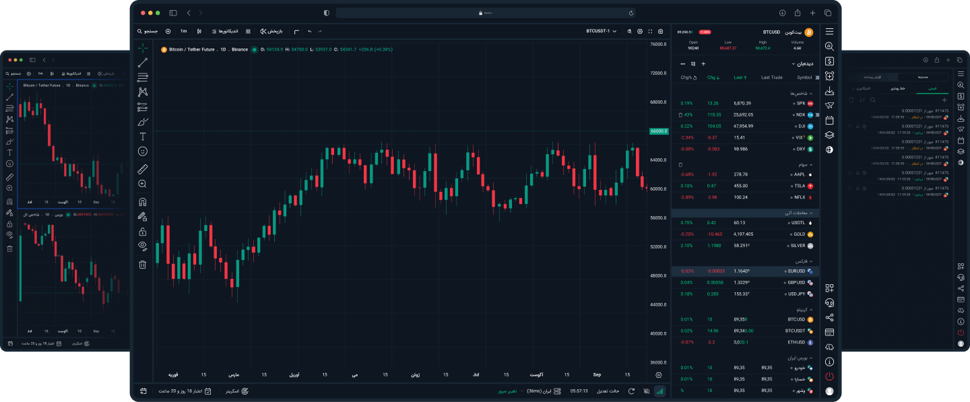Open the BTCUSDT-1 symbol dropdown

click(602, 31)
